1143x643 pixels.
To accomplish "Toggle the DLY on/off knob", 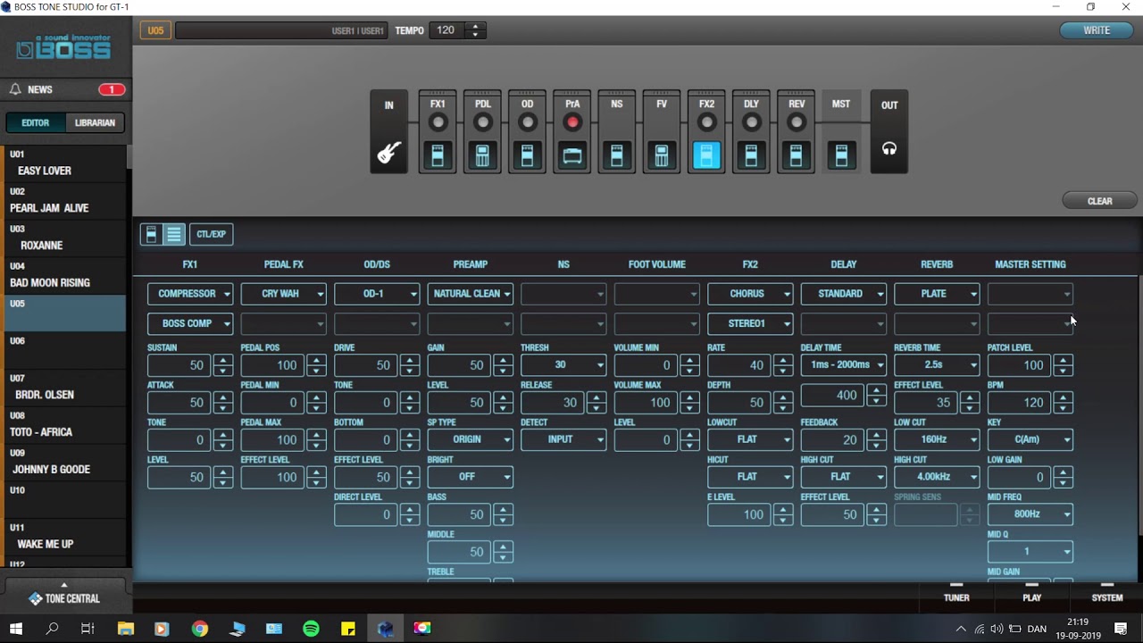I will [751, 122].
